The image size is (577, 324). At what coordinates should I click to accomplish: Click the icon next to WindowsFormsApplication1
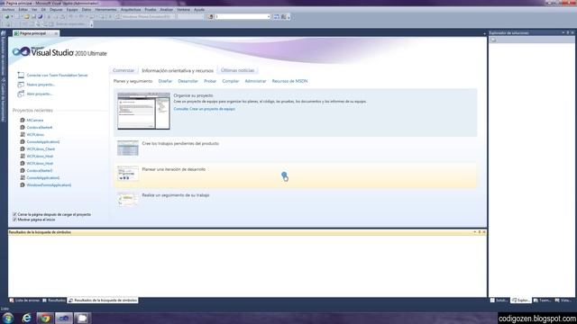[x=23, y=184]
